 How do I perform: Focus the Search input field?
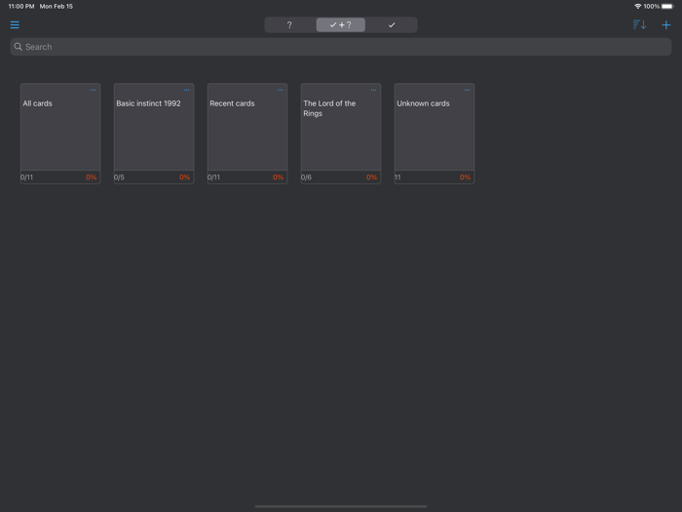341,47
